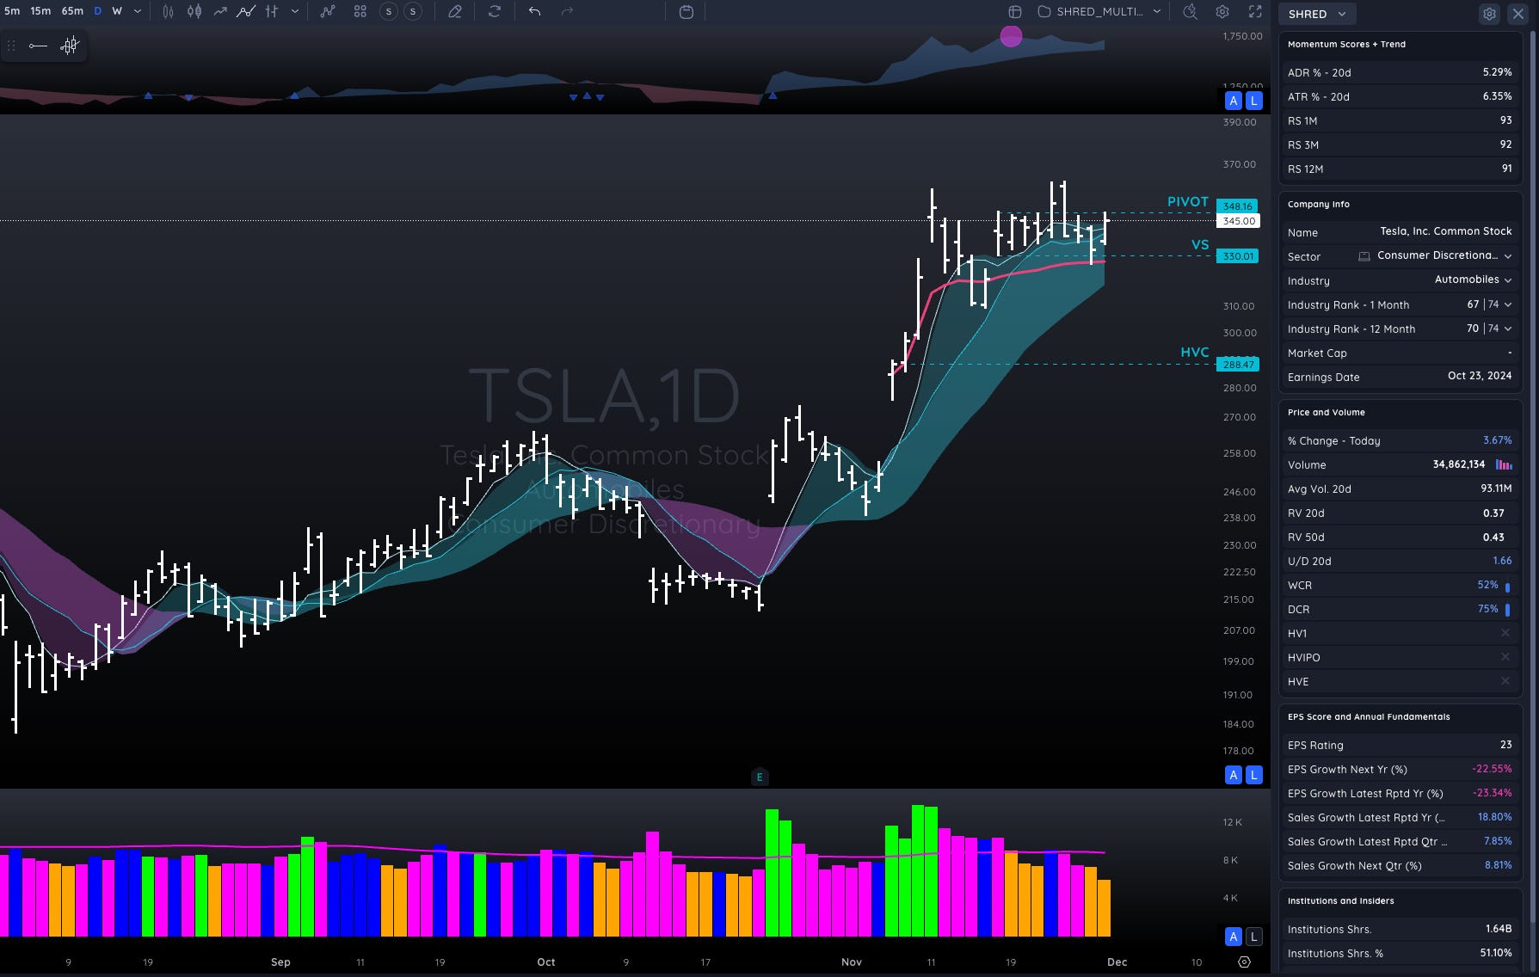Redo the last chart action
The width and height of the screenshot is (1539, 977).
click(567, 12)
